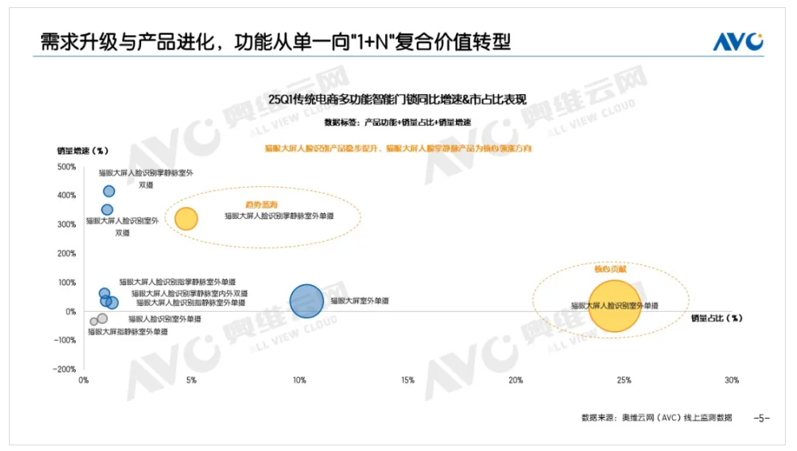Select the 销量占比（%） x-axis label
Viewport: 797px width, 451px height.
click(x=716, y=318)
